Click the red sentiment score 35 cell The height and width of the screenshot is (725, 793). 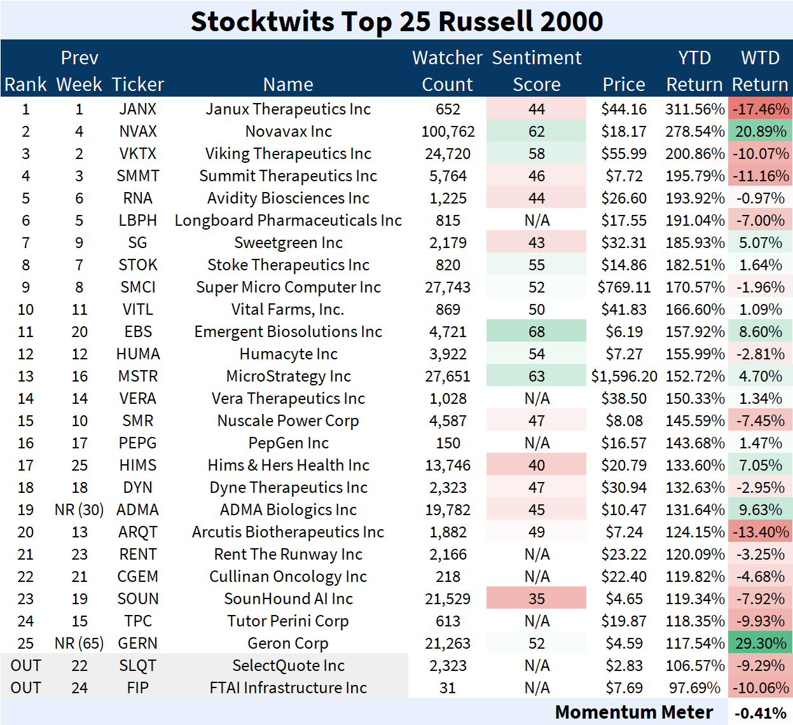[x=536, y=599]
